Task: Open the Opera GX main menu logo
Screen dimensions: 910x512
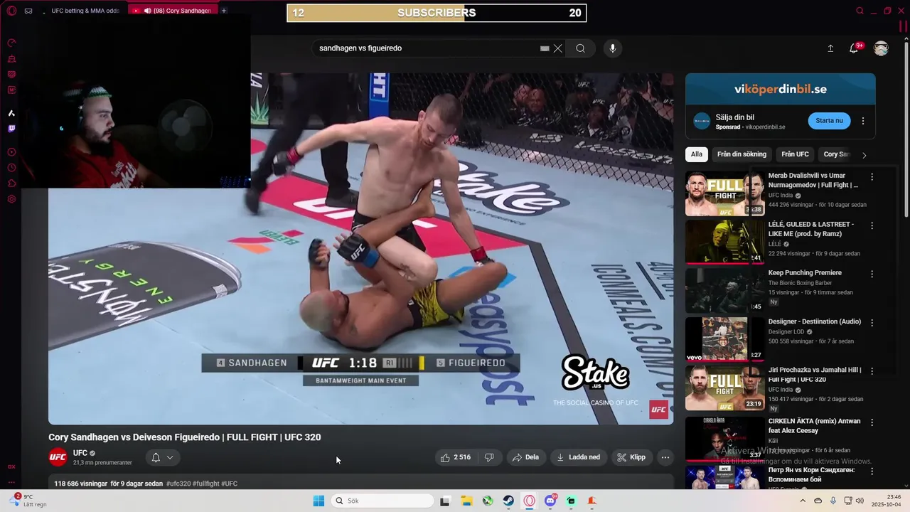Action: (x=11, y=11)
